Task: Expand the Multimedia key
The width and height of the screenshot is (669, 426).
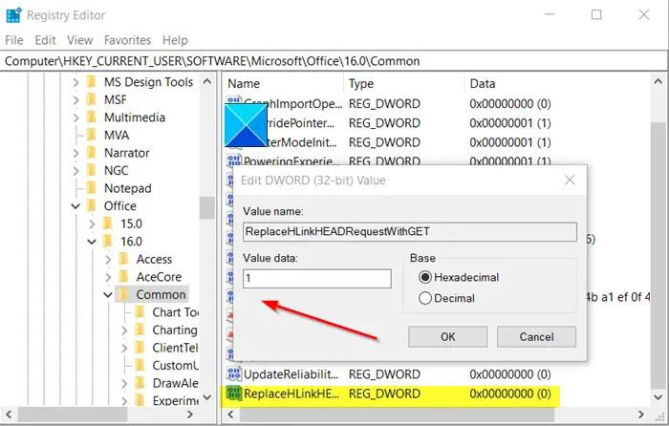Action: coord(76,117)
